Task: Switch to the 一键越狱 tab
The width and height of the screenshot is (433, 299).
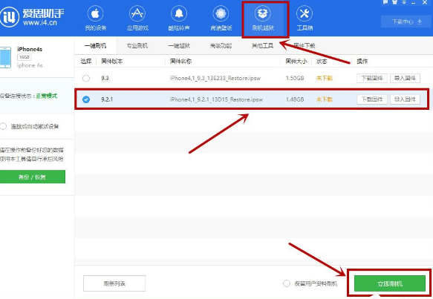Action: (179, 46)
